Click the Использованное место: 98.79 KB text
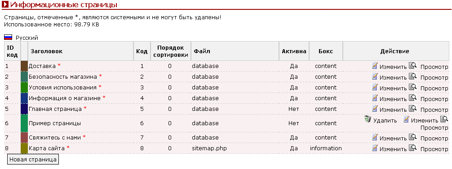Image resolution: width=452 pixels, height=169 pixels. coord(52,25)
